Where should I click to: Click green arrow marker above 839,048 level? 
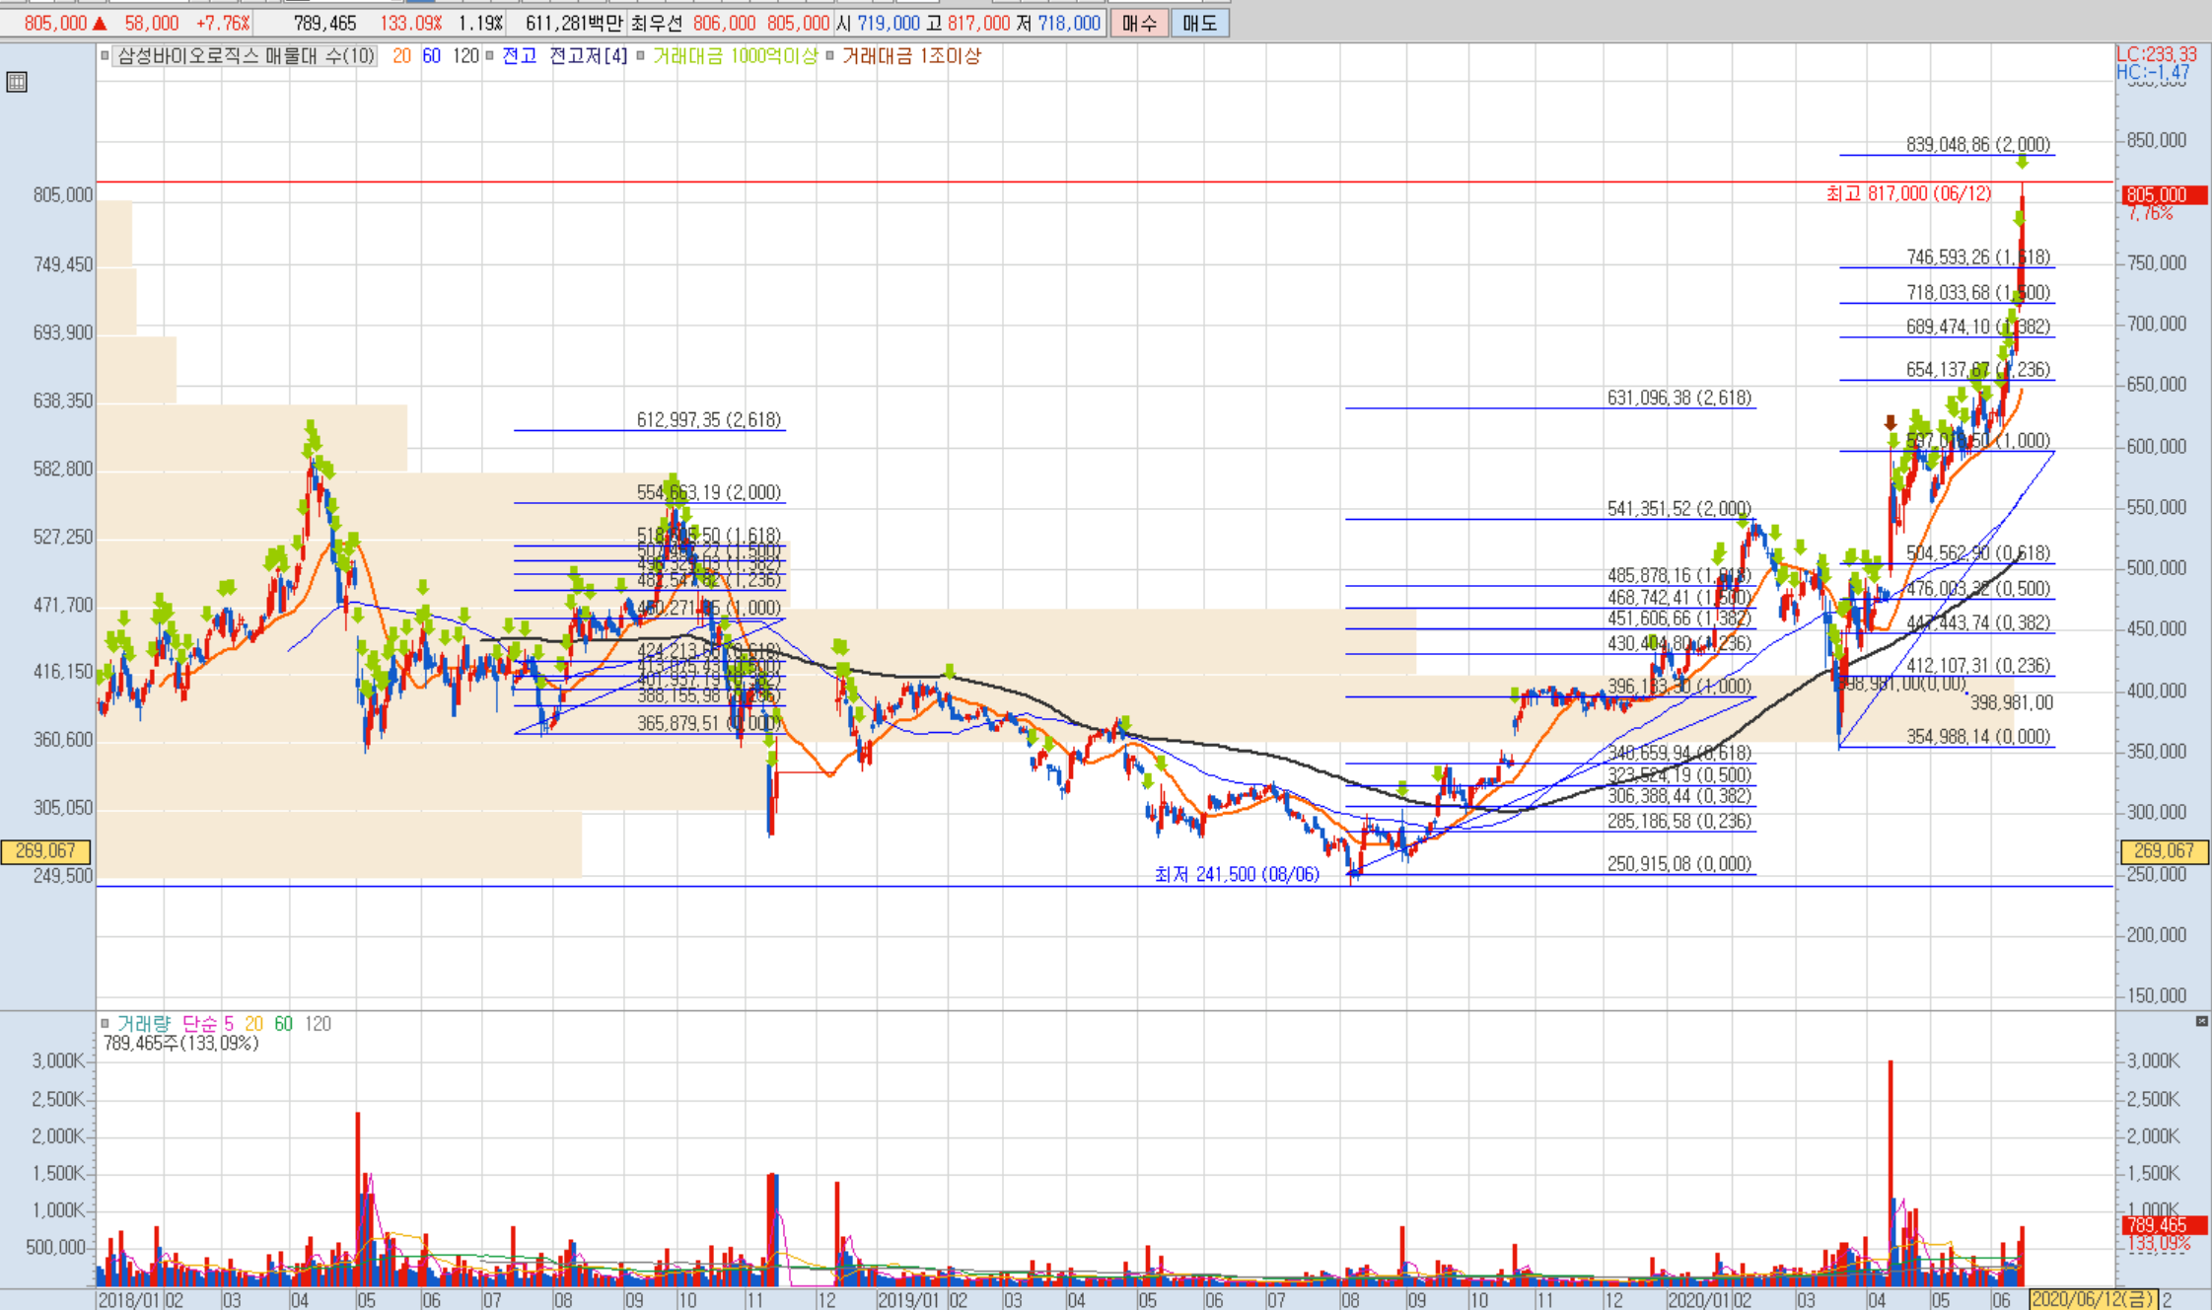click(x=2022, y=162)
